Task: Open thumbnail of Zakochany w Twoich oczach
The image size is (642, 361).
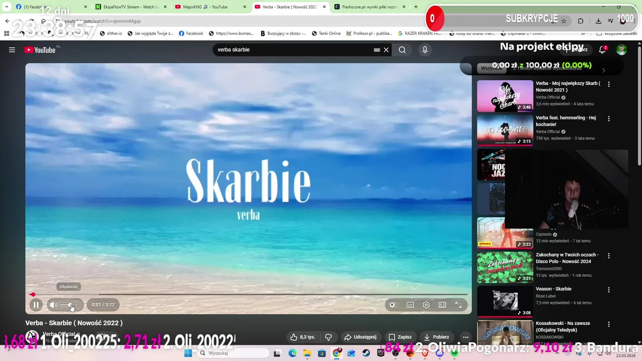Action: (505, 267)
